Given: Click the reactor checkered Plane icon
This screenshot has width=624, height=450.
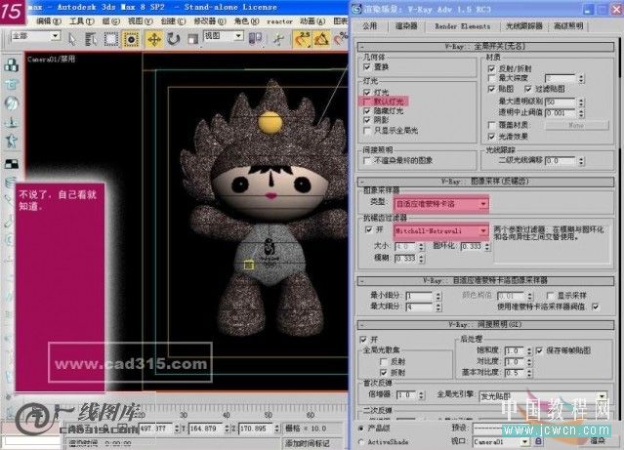Looking at the screenshot, I should tap(12, 164).
